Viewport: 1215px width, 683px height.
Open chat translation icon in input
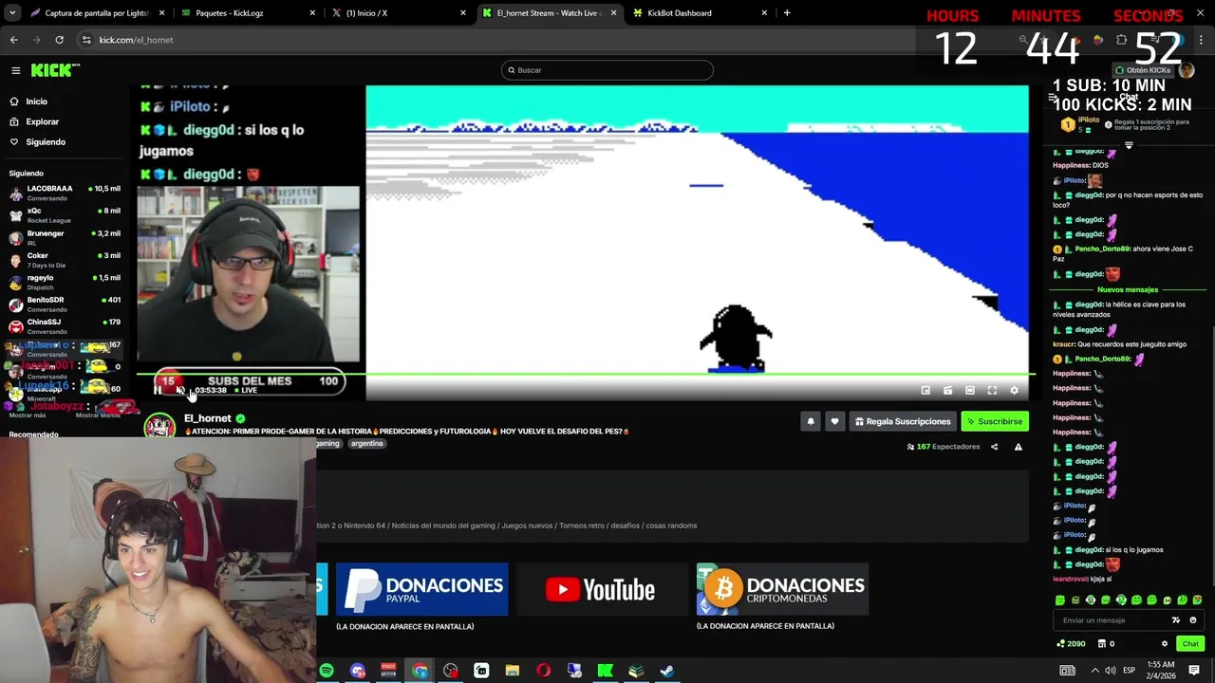click(1176, 620)
